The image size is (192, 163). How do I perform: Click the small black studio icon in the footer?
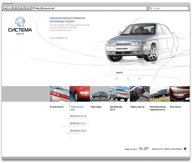(185, 149)
